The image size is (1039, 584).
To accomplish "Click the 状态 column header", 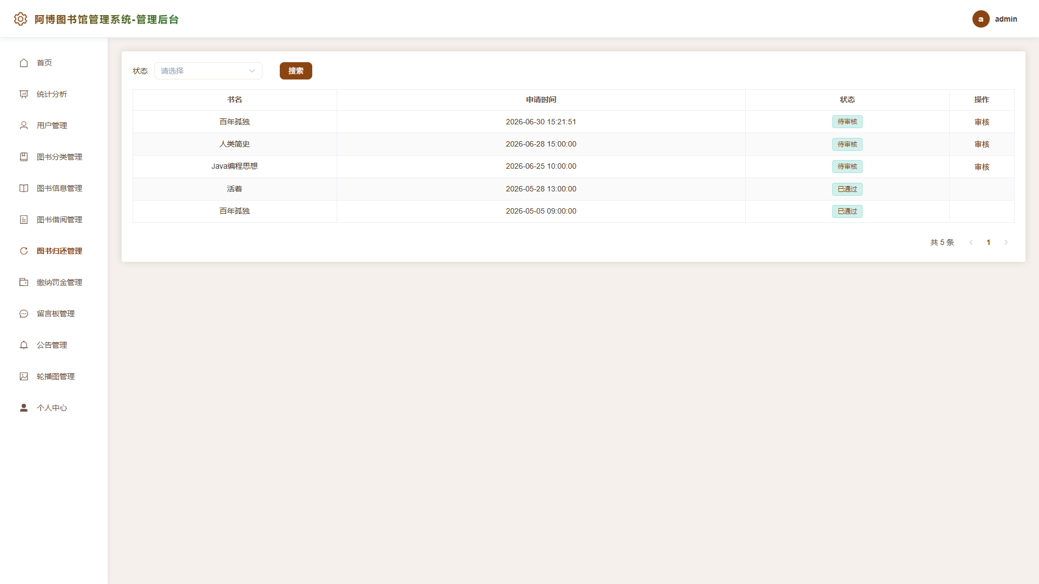I will (x=847, y=99).
